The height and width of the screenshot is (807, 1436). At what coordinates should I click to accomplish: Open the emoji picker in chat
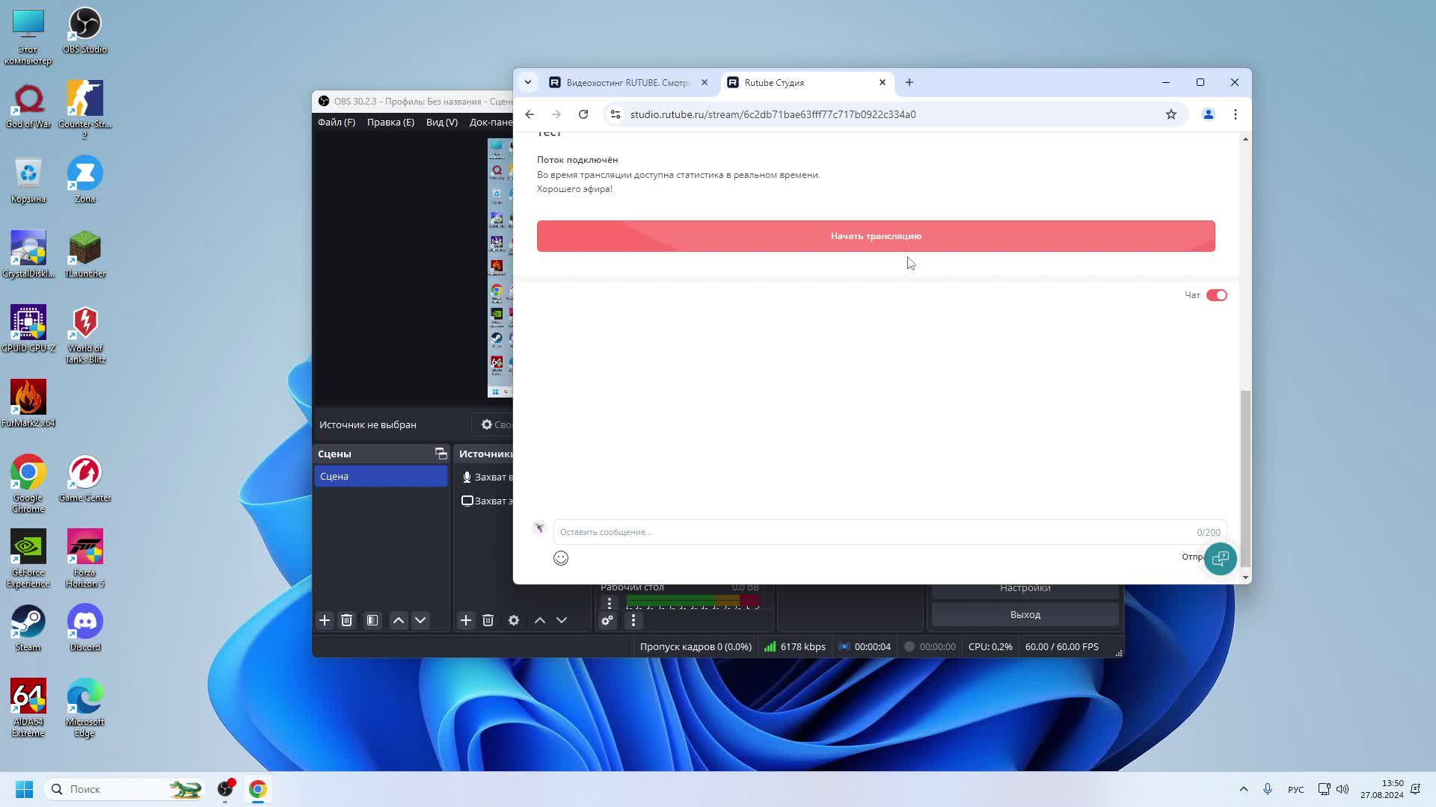561,558
